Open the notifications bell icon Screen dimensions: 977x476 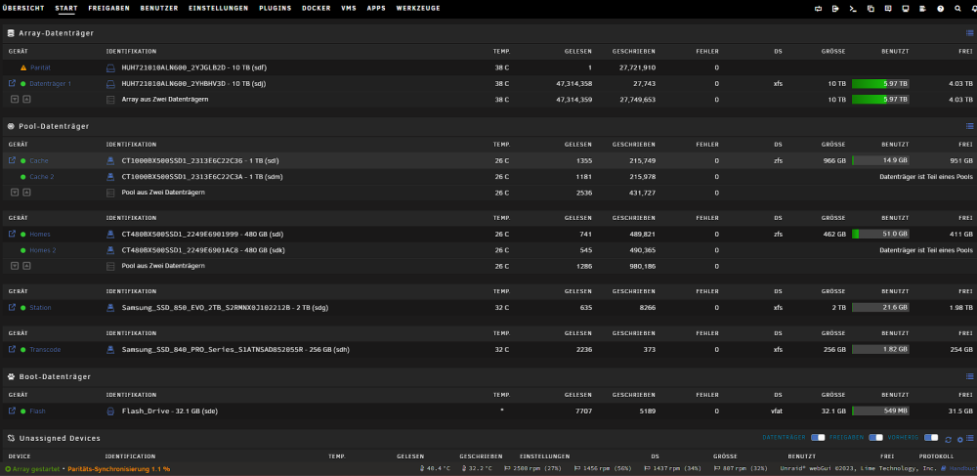pos(974,9)
